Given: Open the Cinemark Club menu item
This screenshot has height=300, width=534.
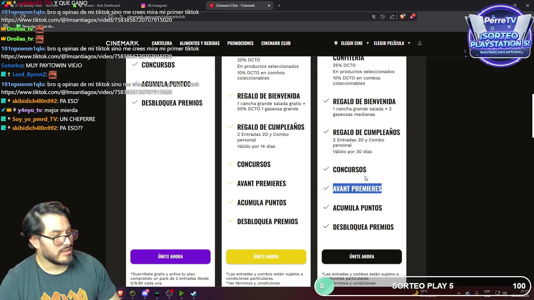Looking at the screenshot, I should coord(276,43).
